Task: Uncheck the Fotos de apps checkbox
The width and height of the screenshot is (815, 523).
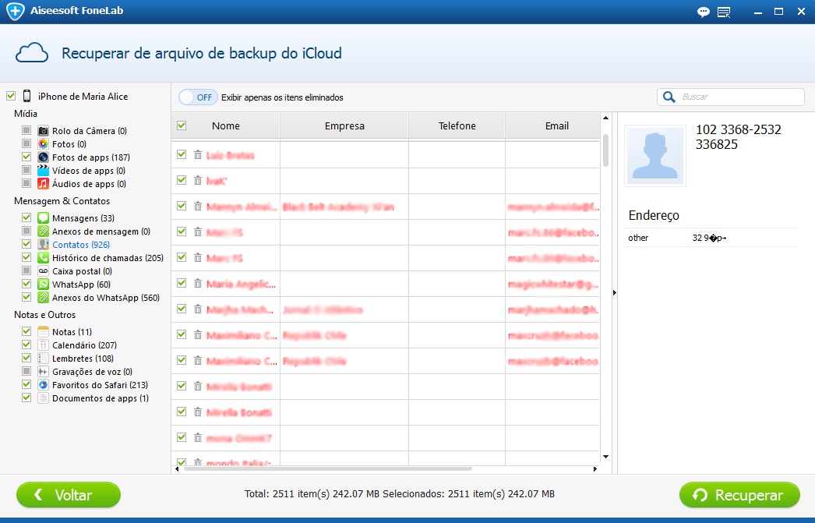Action: point(26,157)
